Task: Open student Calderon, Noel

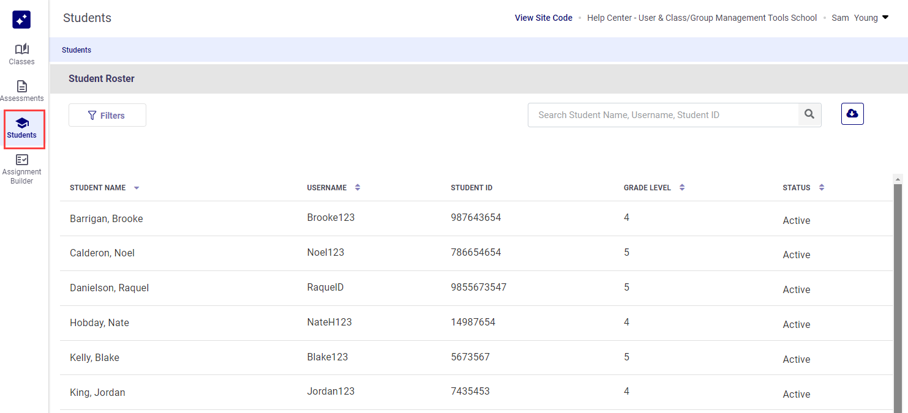Action: pyautogui.click(x=102, y=253)
